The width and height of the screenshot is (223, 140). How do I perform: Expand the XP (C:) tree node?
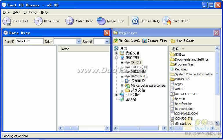122,62
